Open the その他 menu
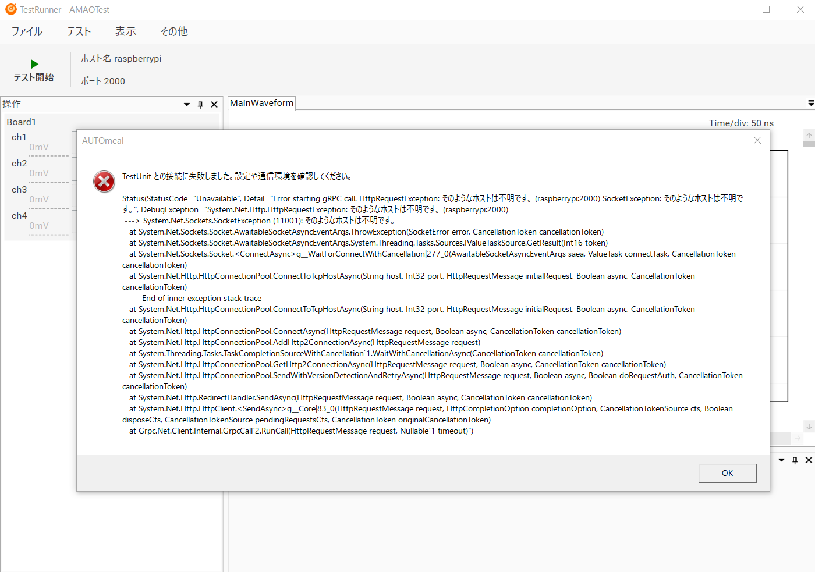 (173, 31)
